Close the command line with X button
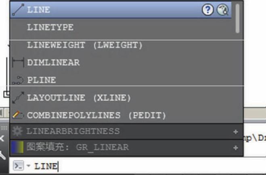Viewport: 266px width, 175px height. (x=3, y=138)
